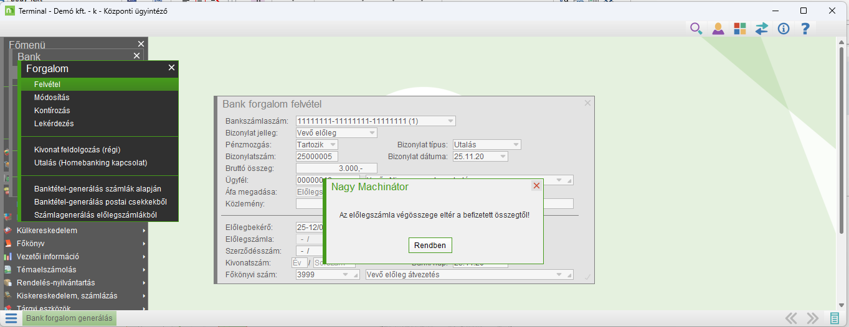Open the Bank forgalom generálás taskbar tab
The width and height of the screenshot is (849, 327).
click(x=69, y=318)
